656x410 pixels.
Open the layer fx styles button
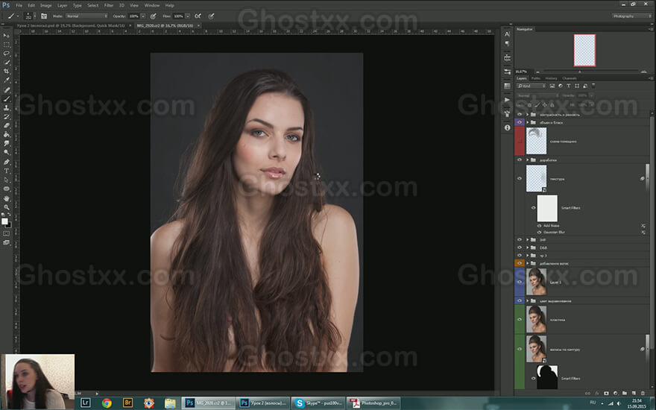click(597, 394)
